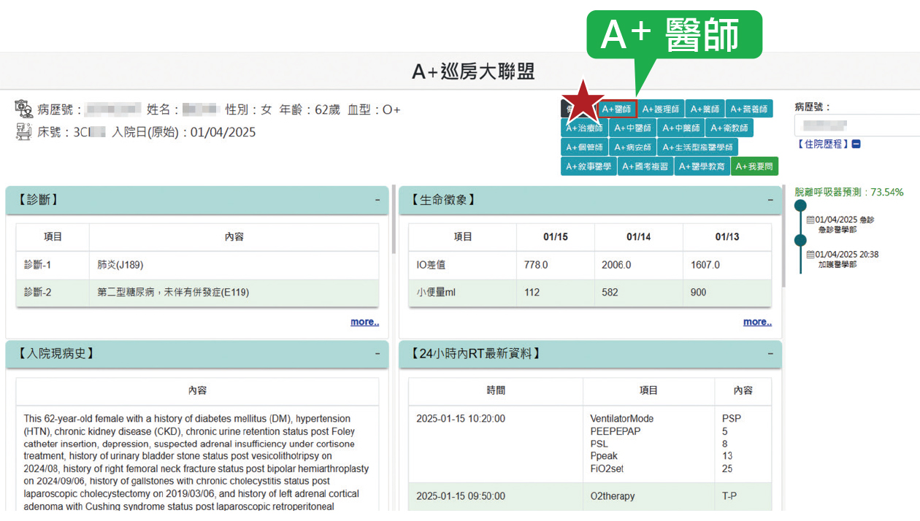Click the hospital bed icon beside 床號
This screenshot has width=920, height=521.
pos(23,132)
